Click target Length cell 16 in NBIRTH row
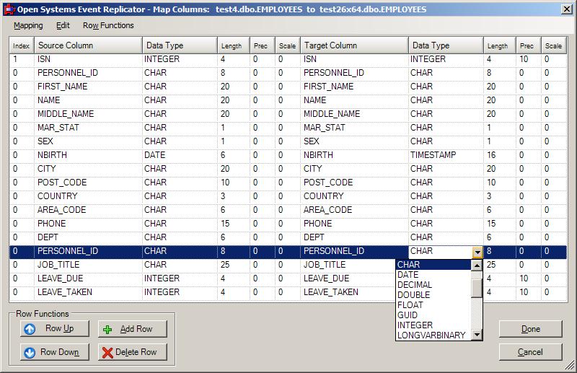577x373 pixels. point(499,155)
